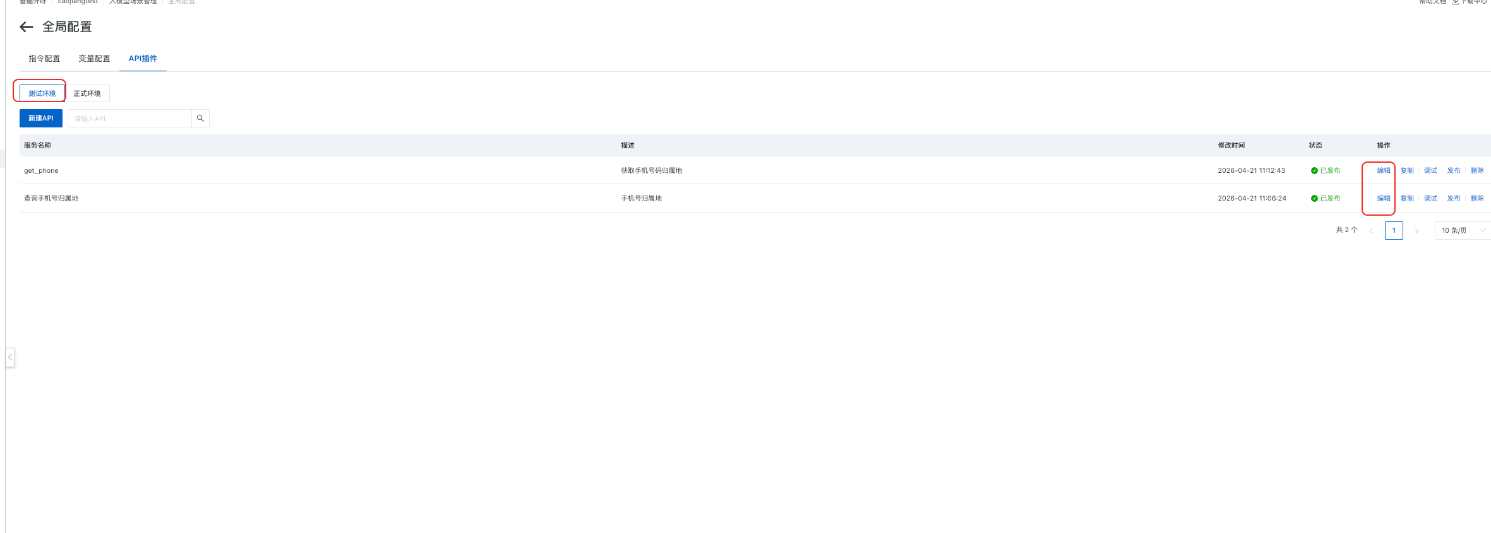Delete the 查询手机号归属地 API via 删除

click(x=1477, y=198)
